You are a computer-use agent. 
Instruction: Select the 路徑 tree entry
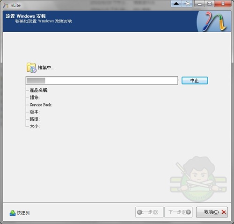(x=35, y=119)
